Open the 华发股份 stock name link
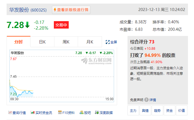Image resolution: width=194 pixels, height=120 pixels. [19, 10]
